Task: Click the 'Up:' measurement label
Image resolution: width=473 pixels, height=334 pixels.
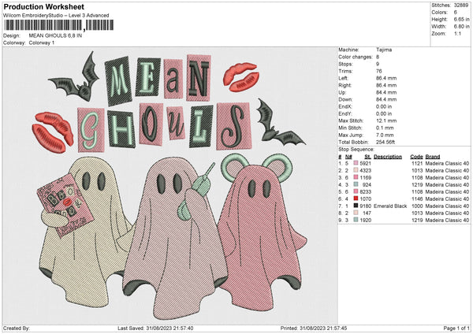Action: coord(342,92)
